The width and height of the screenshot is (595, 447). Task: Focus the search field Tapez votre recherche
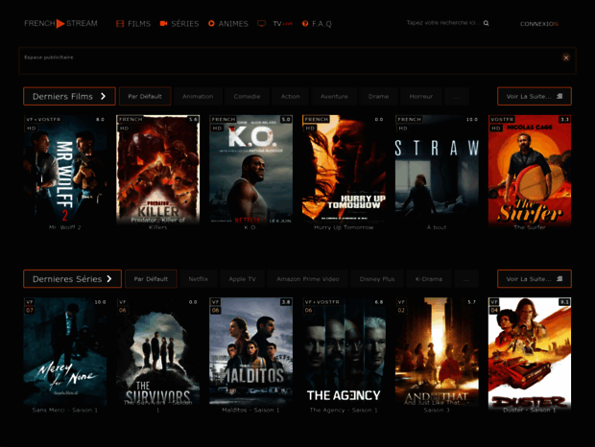(x=442, y=23)
